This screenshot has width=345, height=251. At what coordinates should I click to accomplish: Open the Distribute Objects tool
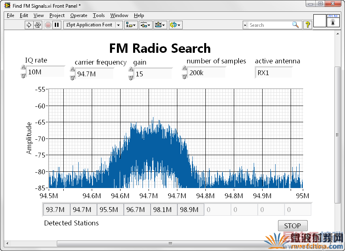[x=146, y=25]
